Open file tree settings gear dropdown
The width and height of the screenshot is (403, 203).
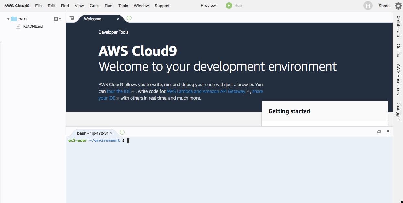point(57,19)
